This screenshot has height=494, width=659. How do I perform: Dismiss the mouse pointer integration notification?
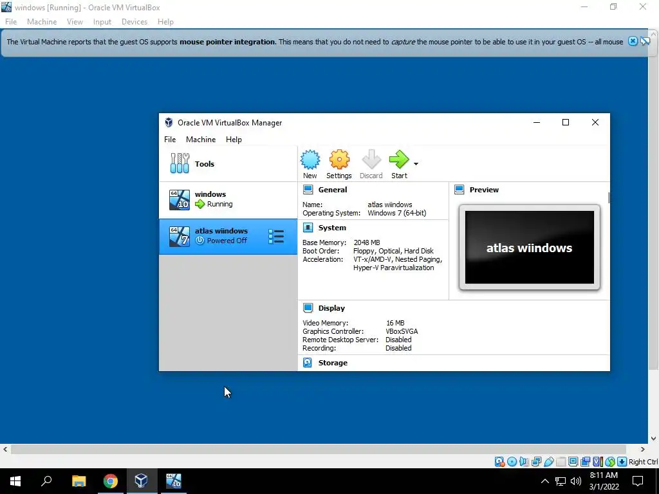click(x=633, y=41)
